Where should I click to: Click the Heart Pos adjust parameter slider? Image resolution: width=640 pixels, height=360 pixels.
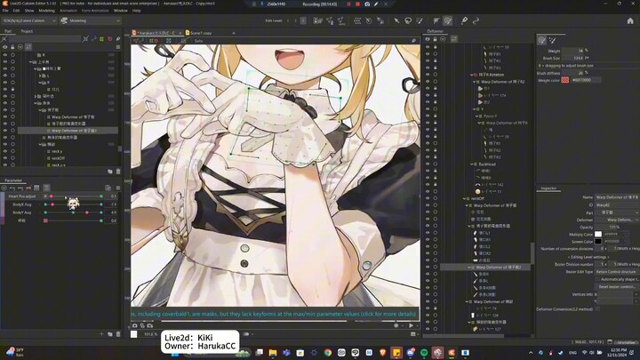(x=73, y=196)
